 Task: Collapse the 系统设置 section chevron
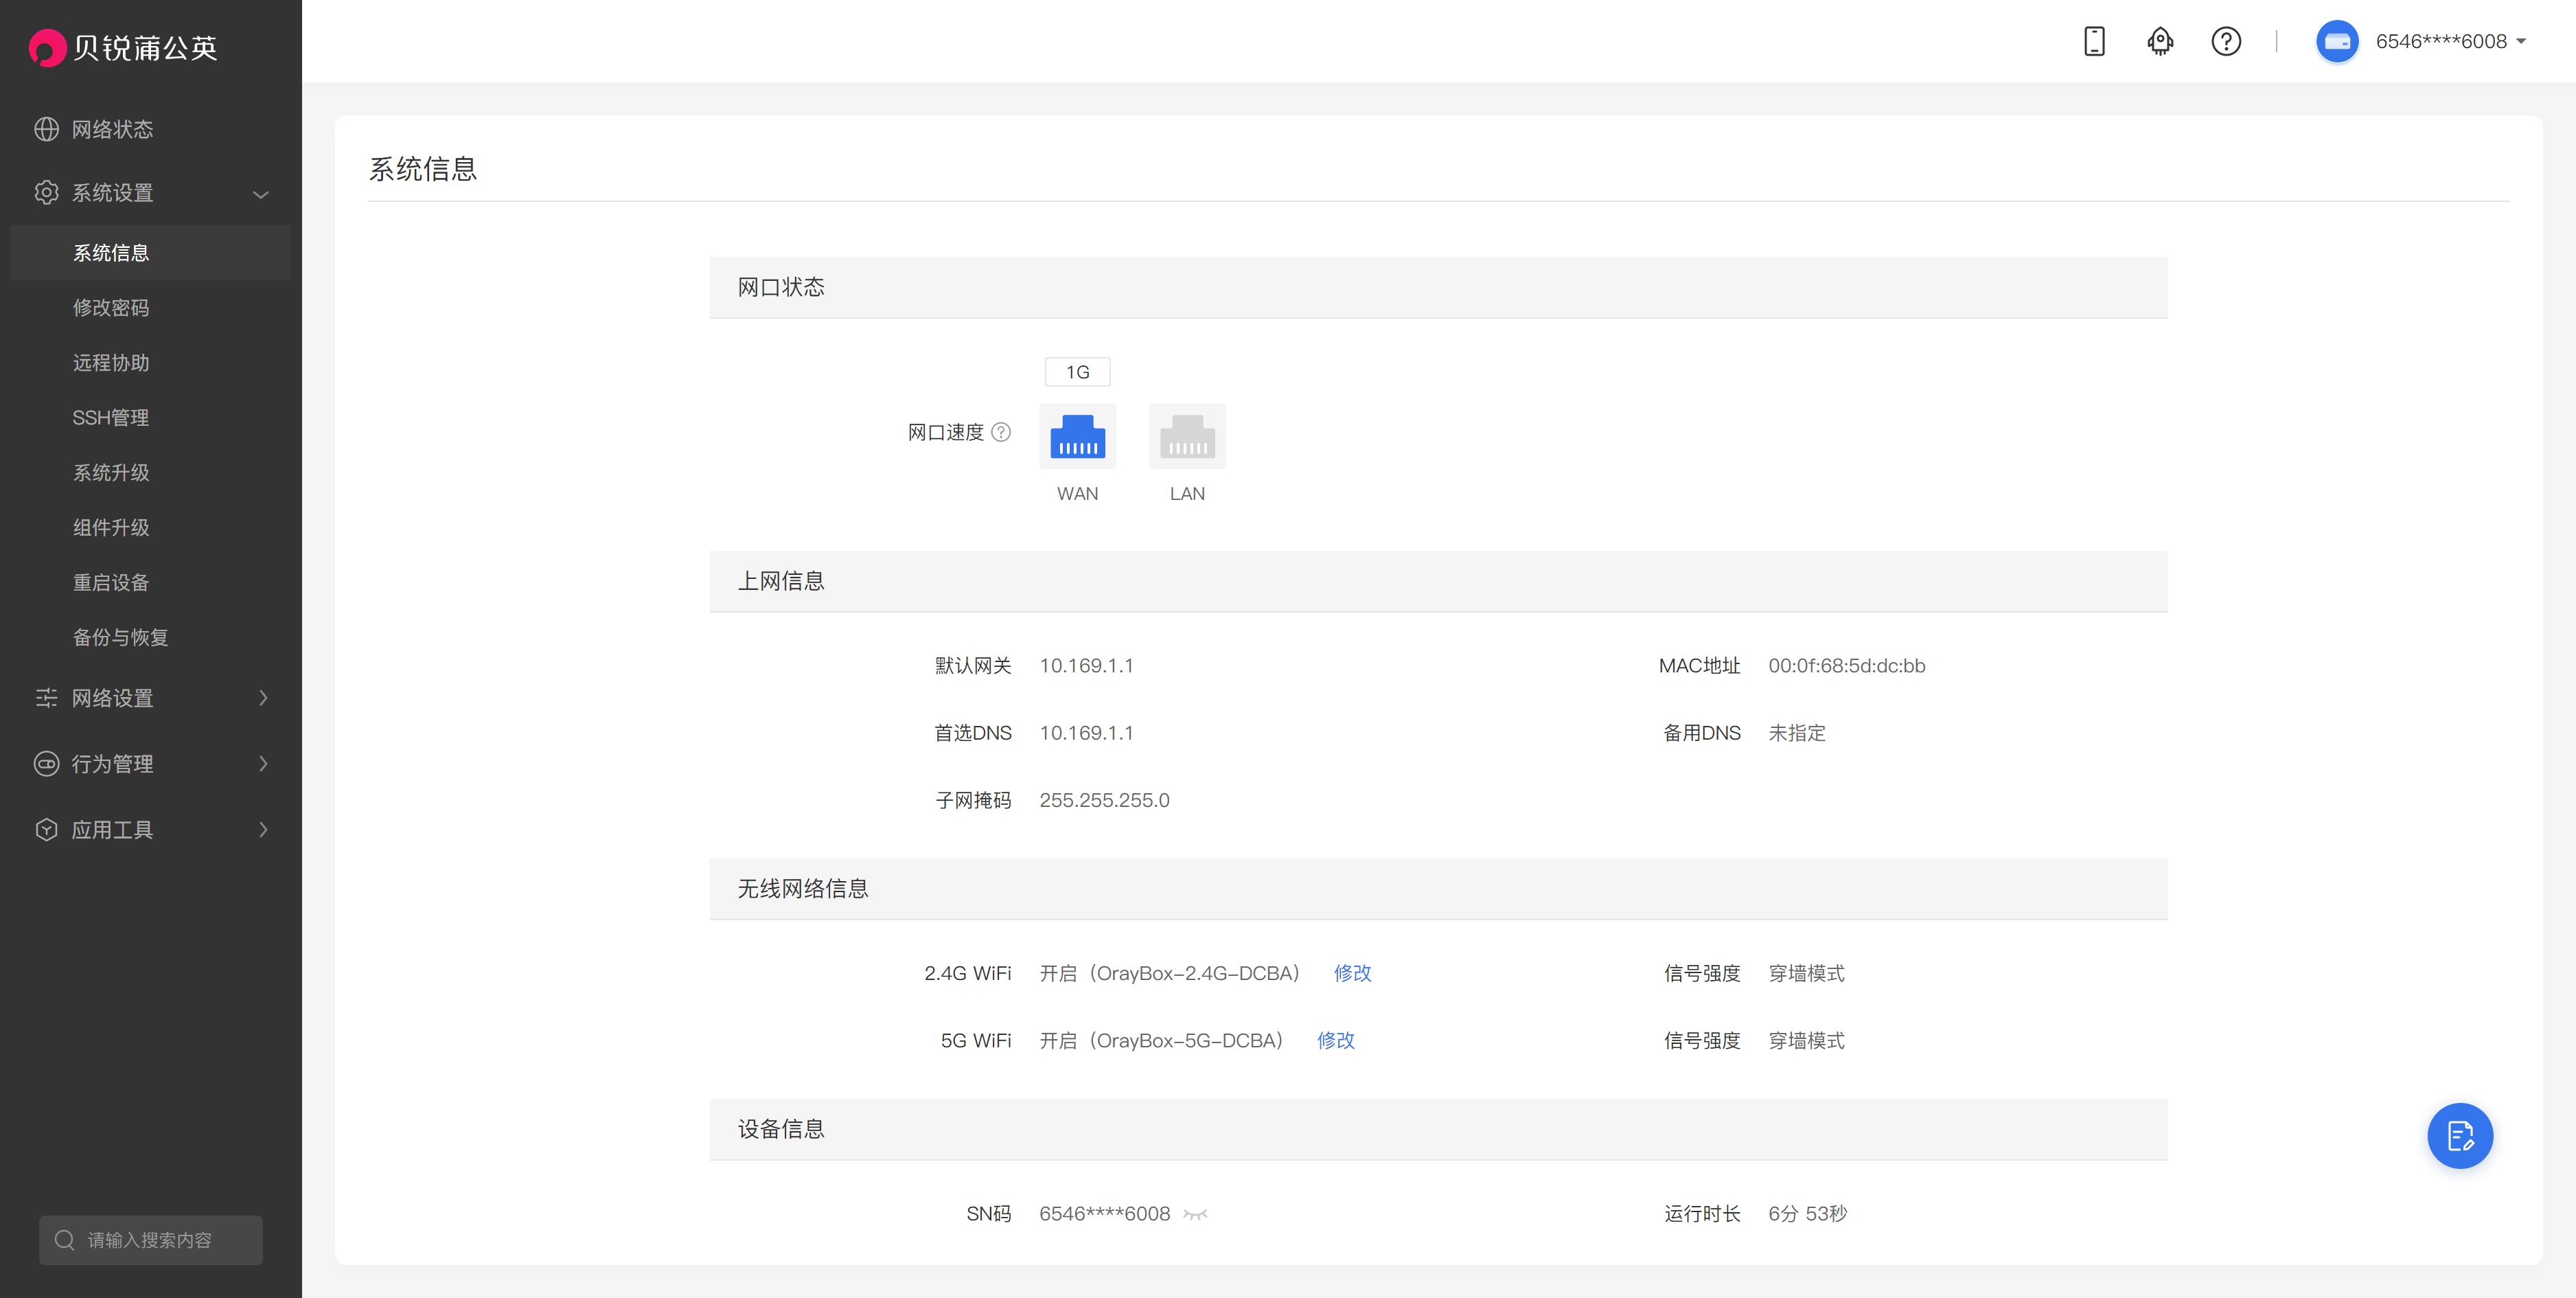pyautogui.click(x=261, y=193)
